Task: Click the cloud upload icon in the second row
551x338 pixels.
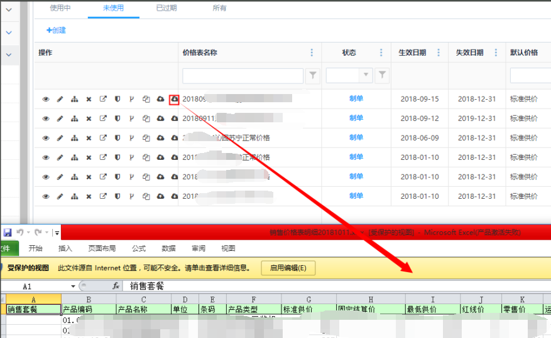Action: [160, 119]
